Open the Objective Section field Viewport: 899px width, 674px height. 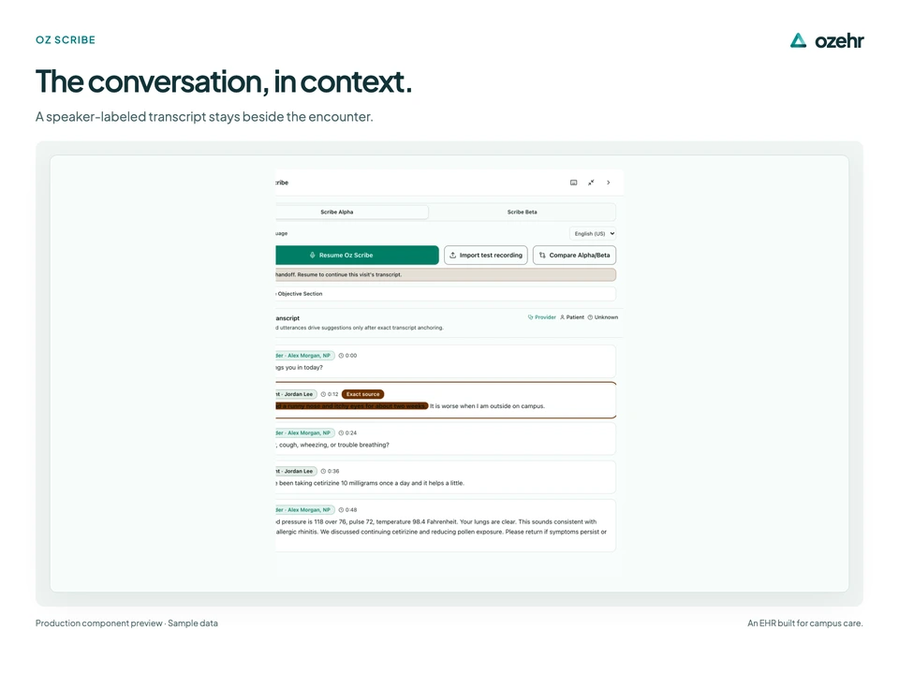click(446, 293)
